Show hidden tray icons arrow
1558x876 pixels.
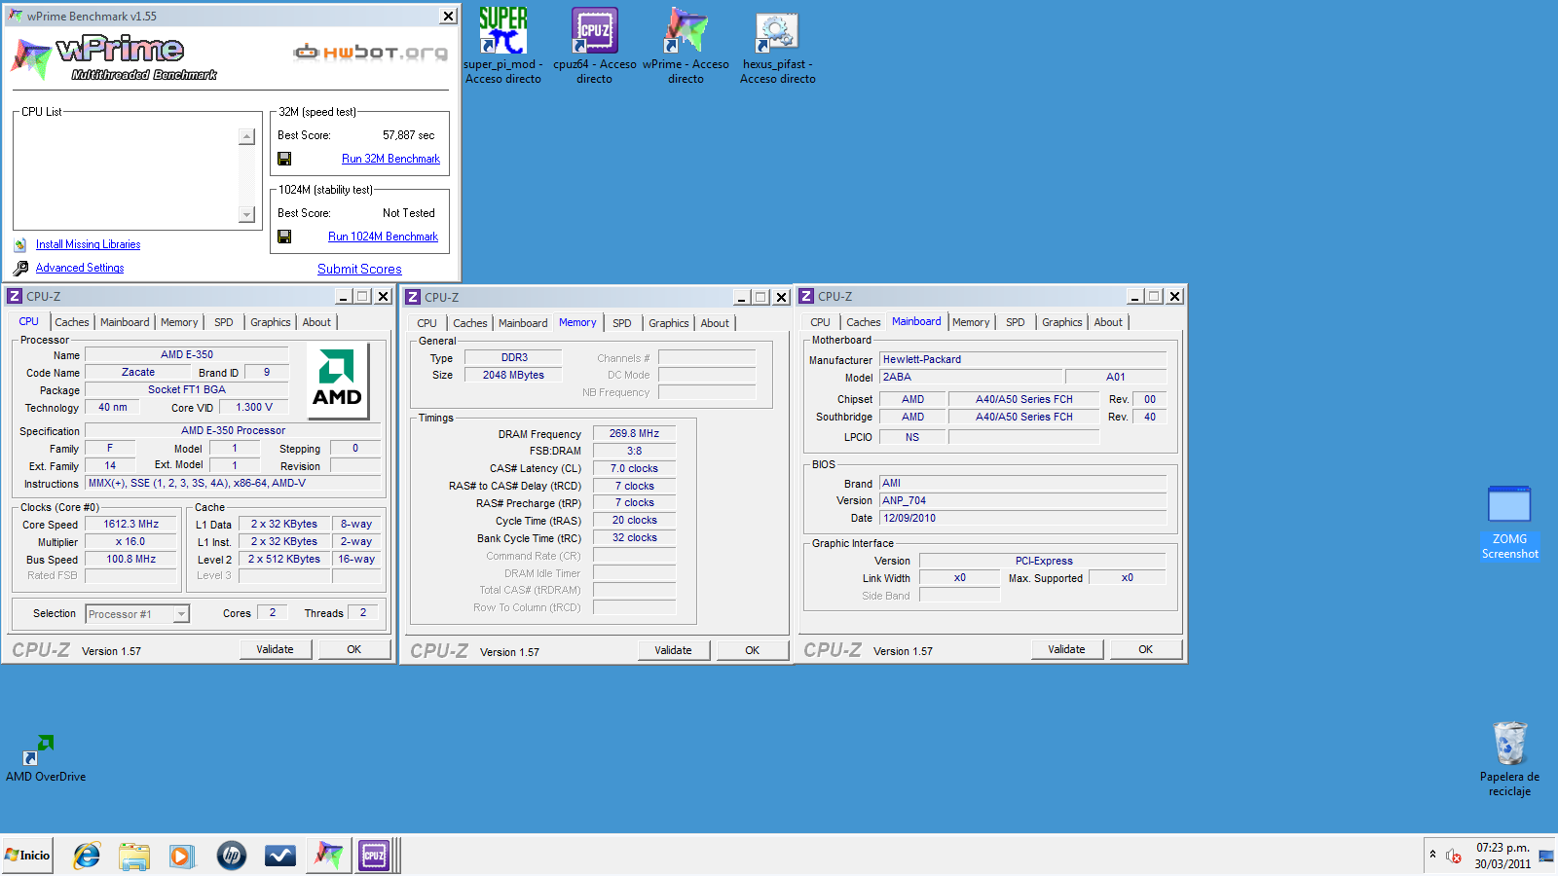(1432, 855)
